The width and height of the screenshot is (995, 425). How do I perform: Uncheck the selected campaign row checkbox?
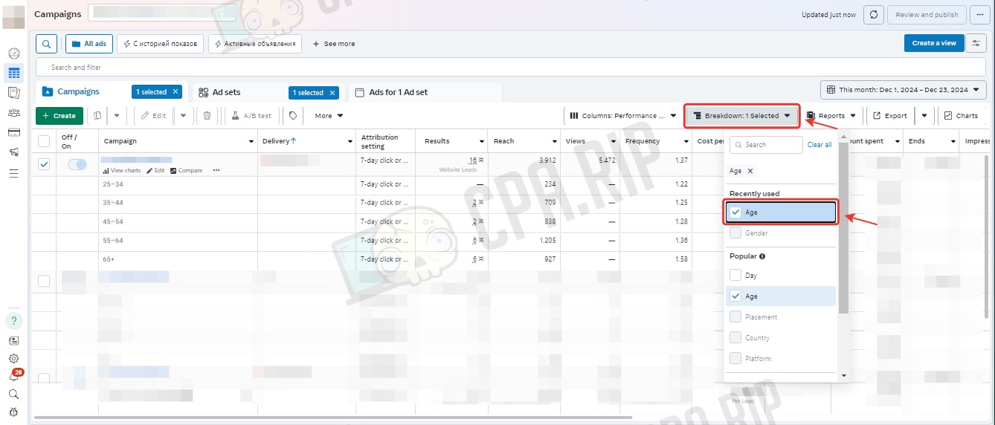44,164
